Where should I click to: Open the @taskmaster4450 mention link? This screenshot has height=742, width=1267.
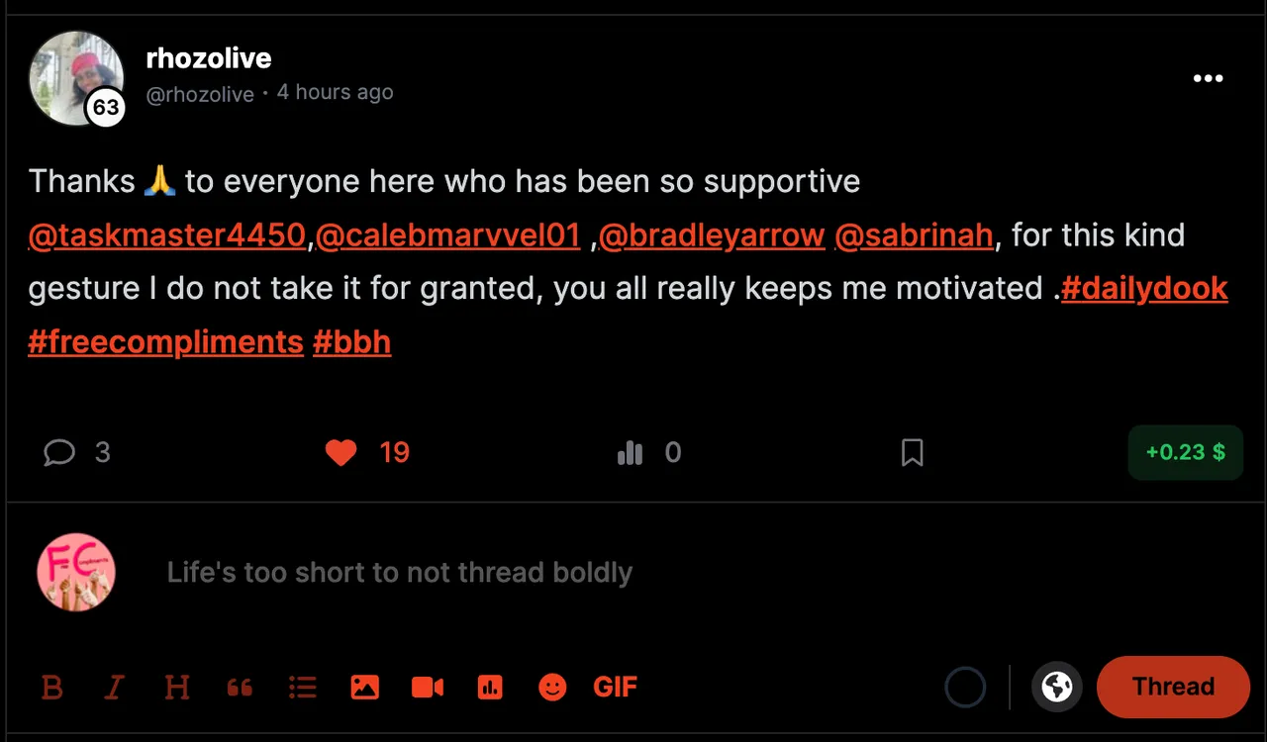coord(167,235)
